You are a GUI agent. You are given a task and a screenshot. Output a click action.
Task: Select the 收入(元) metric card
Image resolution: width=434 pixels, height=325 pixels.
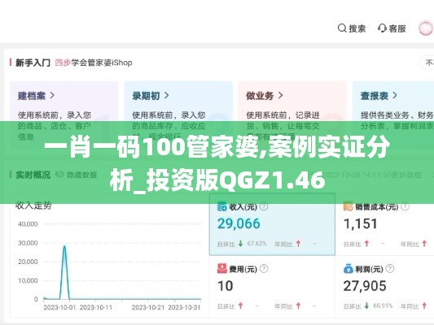[272, 224]
